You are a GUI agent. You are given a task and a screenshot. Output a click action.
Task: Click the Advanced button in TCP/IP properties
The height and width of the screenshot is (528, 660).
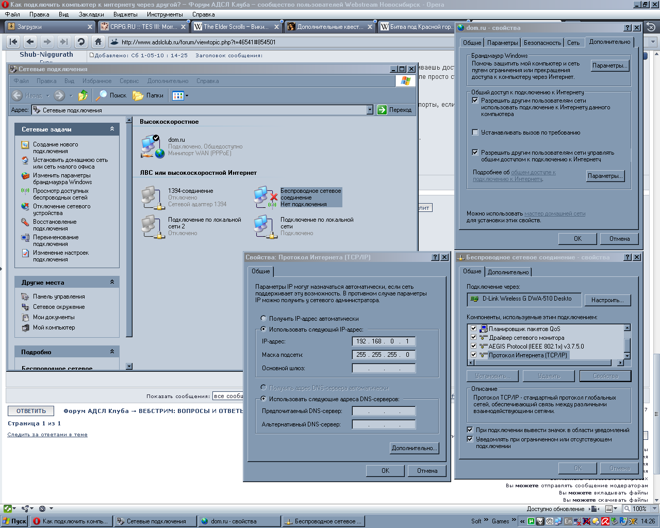coord(415,448)
